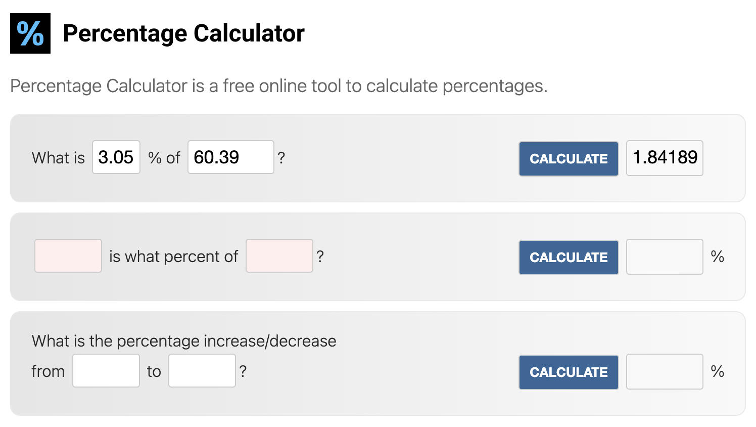The width and height of the screenshot is (756, 427).
Task: Click the "is what percent of" label
Action: (173, 257)
